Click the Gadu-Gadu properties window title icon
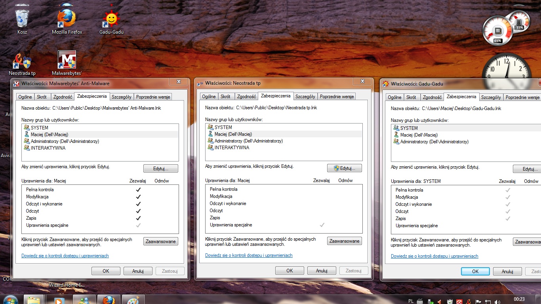Image resolution: width=541 pixels, height=304 pixels. point(385,84)
